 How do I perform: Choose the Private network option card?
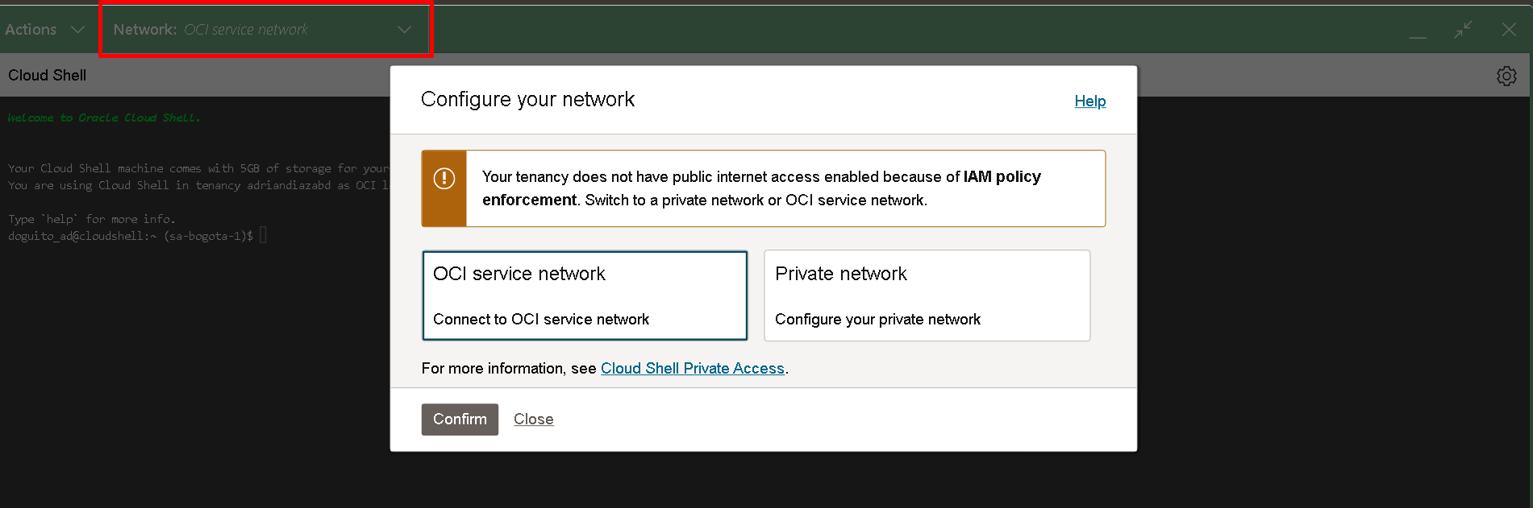(927, 295)
